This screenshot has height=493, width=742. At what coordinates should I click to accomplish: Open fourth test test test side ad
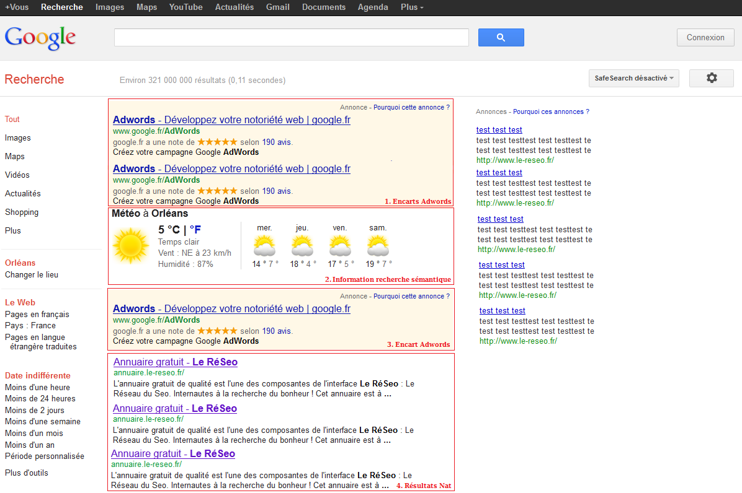pos(502,265)
